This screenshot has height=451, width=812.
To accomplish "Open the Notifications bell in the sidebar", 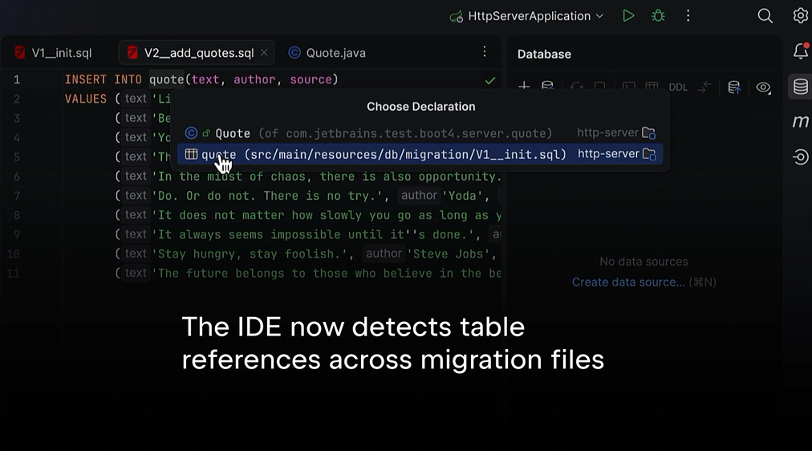I will [x=801, y=51].
